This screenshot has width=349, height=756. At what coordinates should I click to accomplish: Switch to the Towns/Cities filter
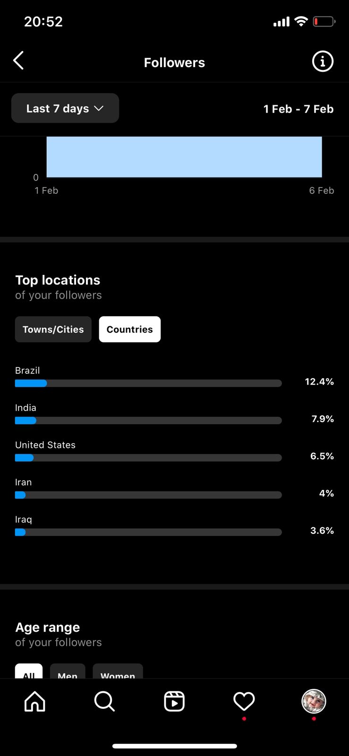(x=53, y=329)
